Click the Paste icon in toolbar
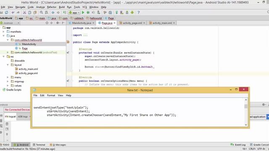The width and height of the screenshot is (269, 151). [35, 13]
